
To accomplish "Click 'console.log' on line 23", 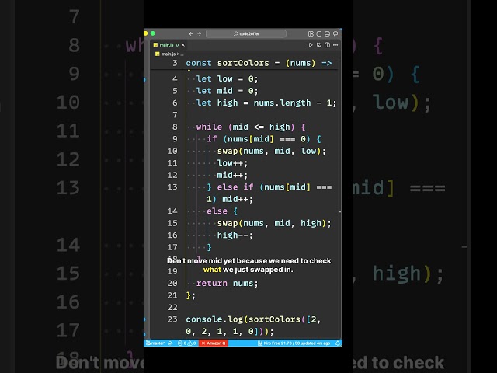I will pyautogui.click(x=214, y=319).
